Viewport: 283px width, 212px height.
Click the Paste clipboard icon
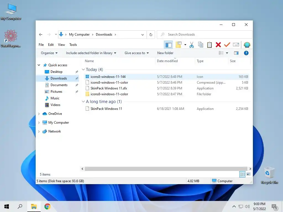(209, 45)
